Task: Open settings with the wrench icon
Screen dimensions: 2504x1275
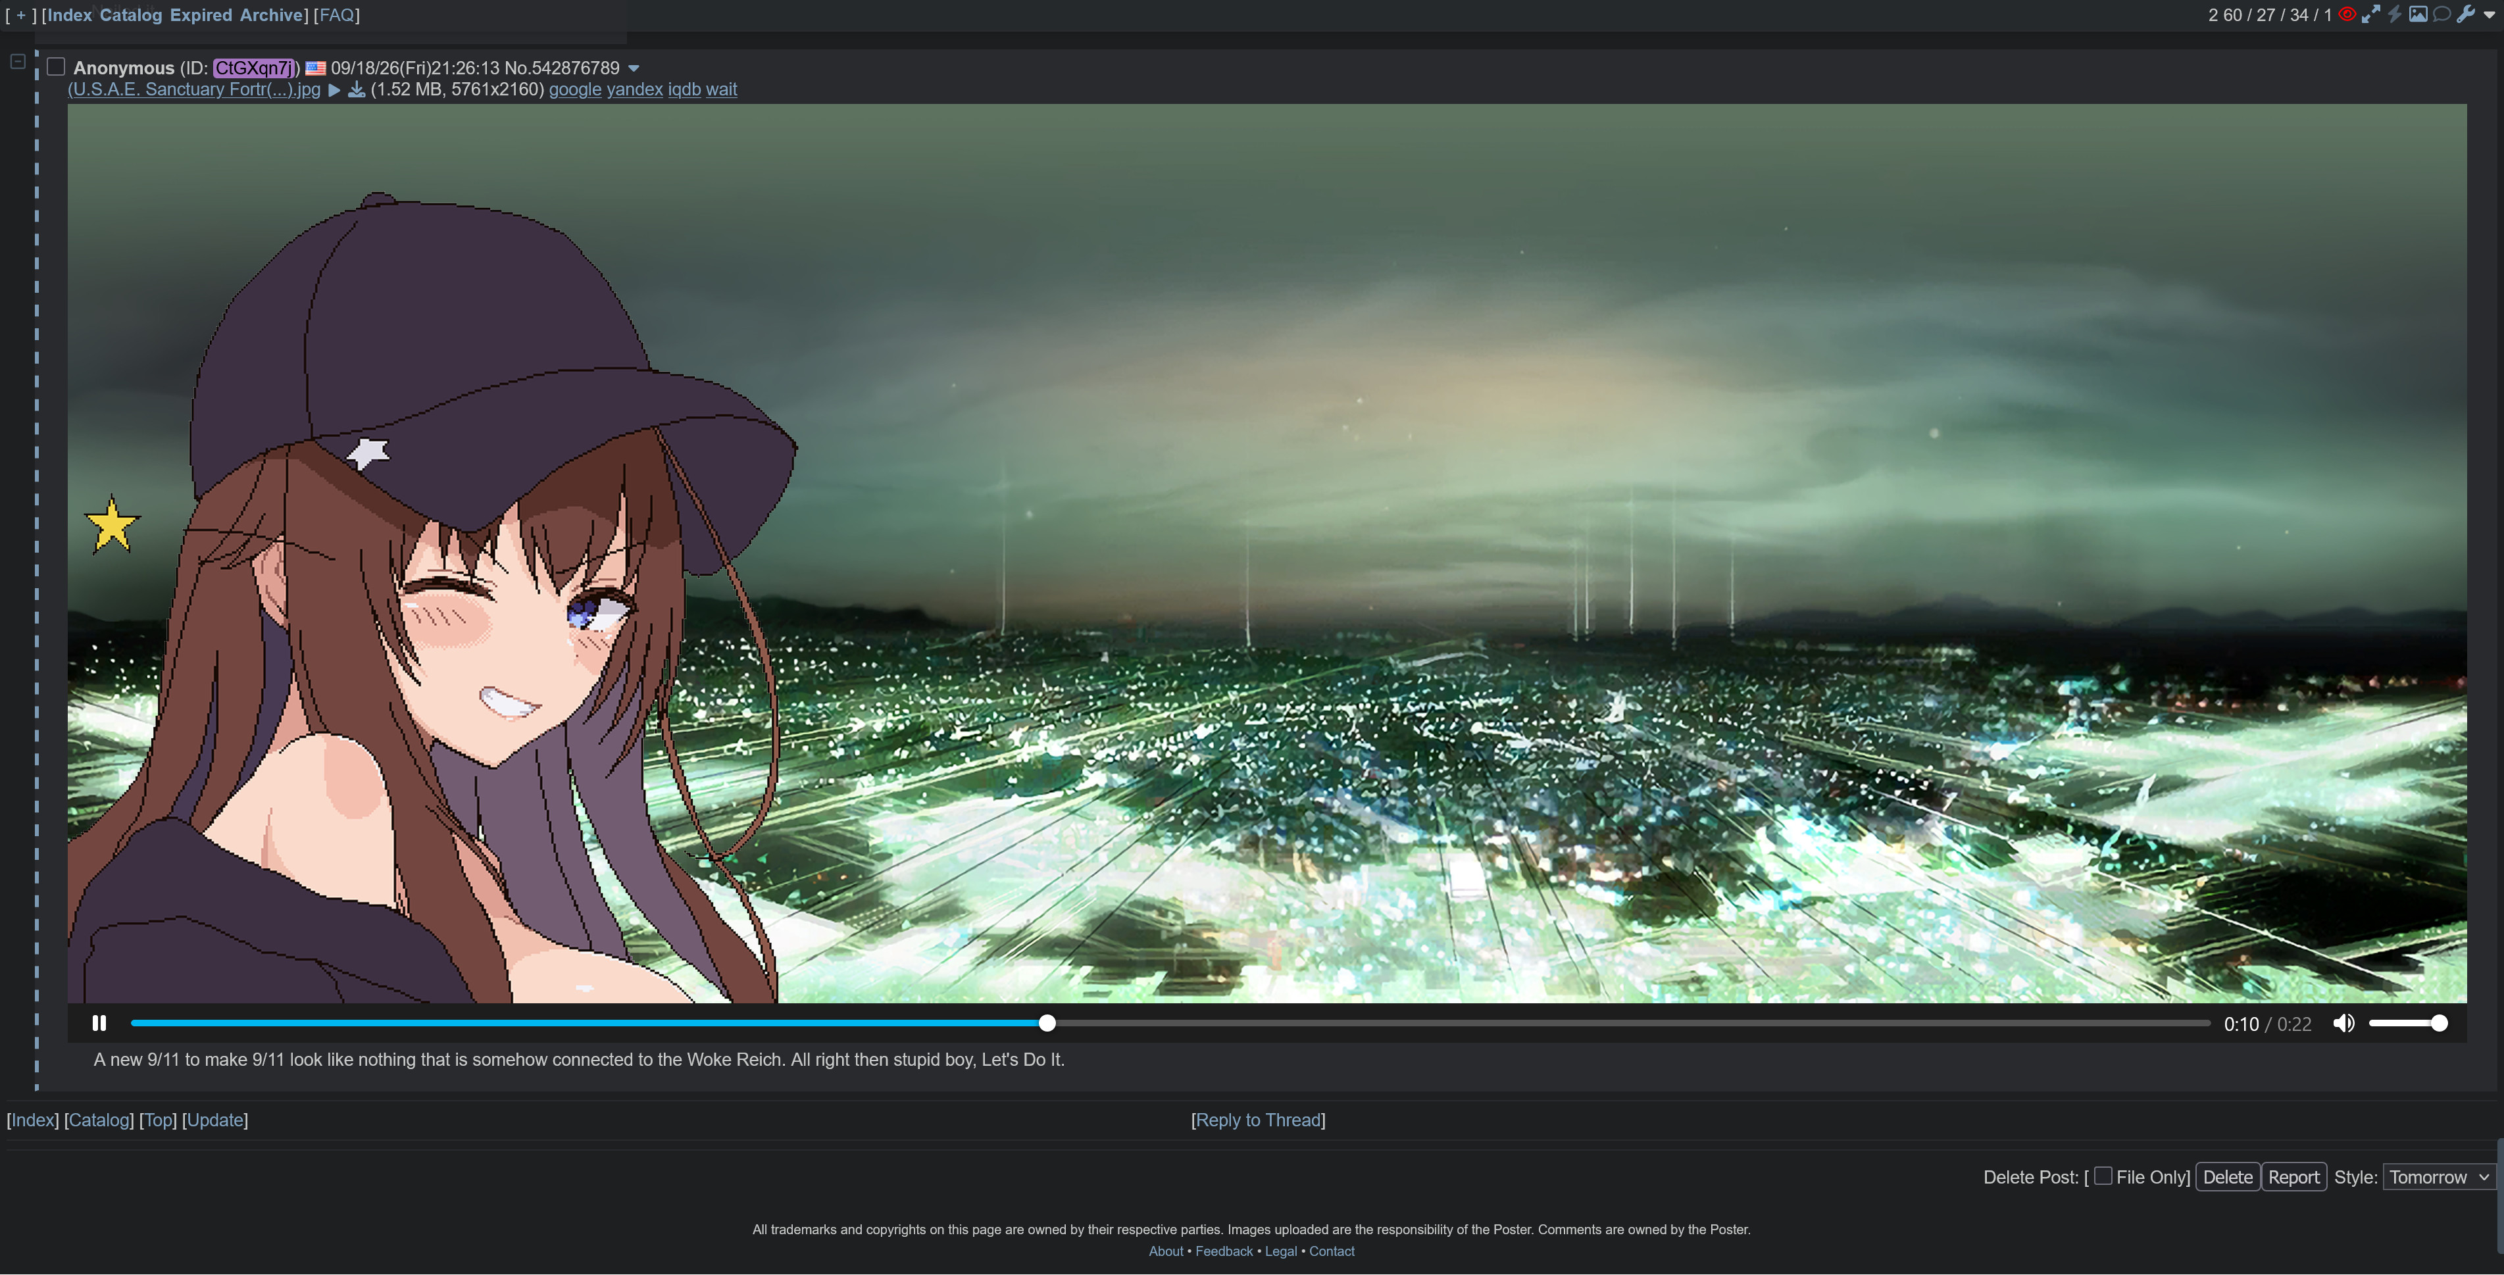Action: pyautogui.click(x=2465, y=14)
